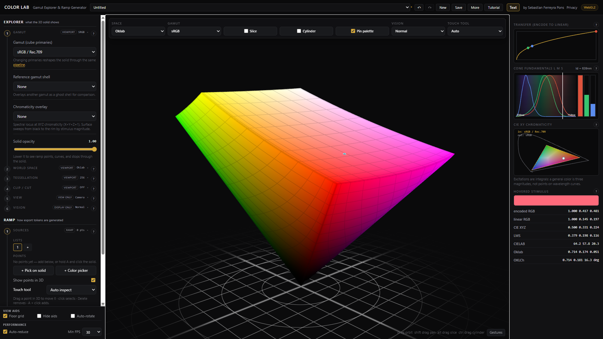Viewport: 603px width, 339px height.
Task: Click the author credit Sebastian Ferreyra Pons
Action: 544,8
